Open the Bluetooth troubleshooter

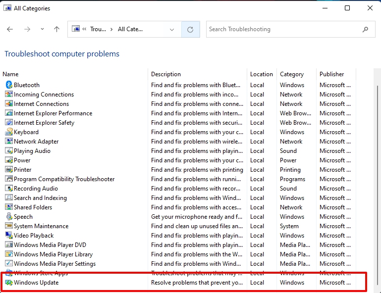point(27,85)
